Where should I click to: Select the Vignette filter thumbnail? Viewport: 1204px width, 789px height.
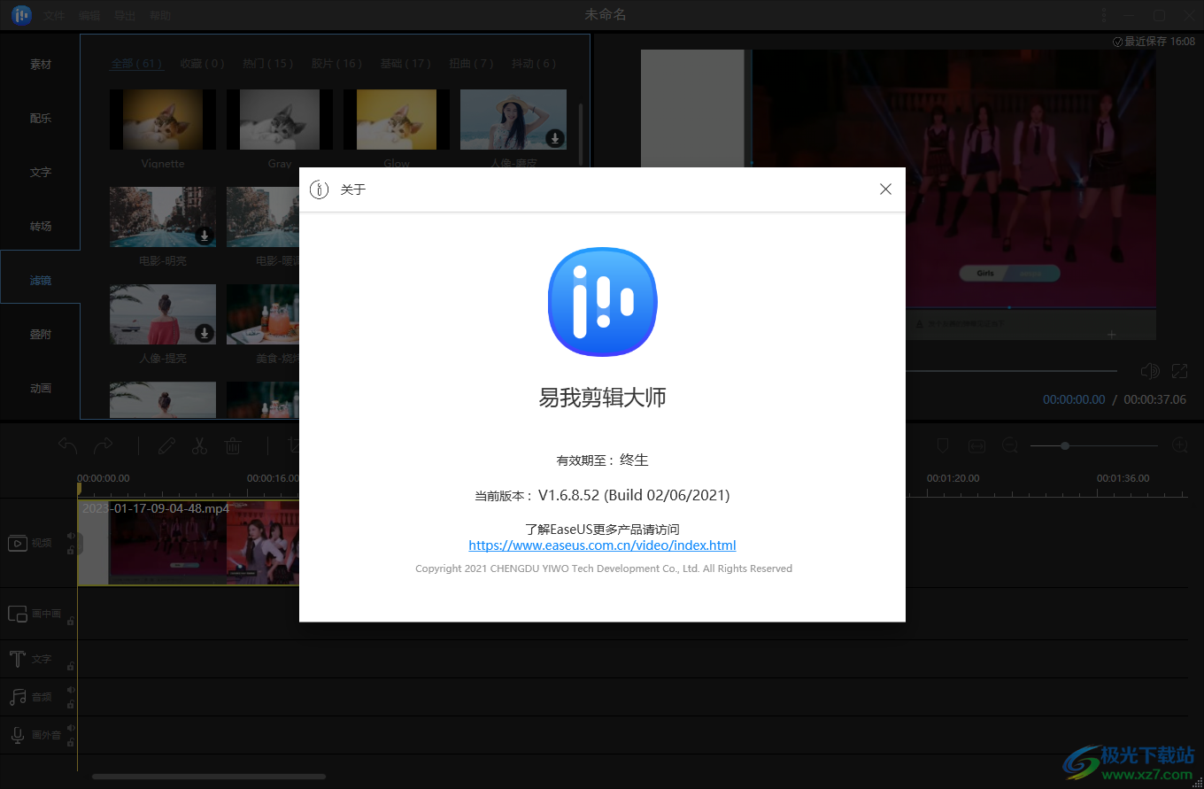163,120
